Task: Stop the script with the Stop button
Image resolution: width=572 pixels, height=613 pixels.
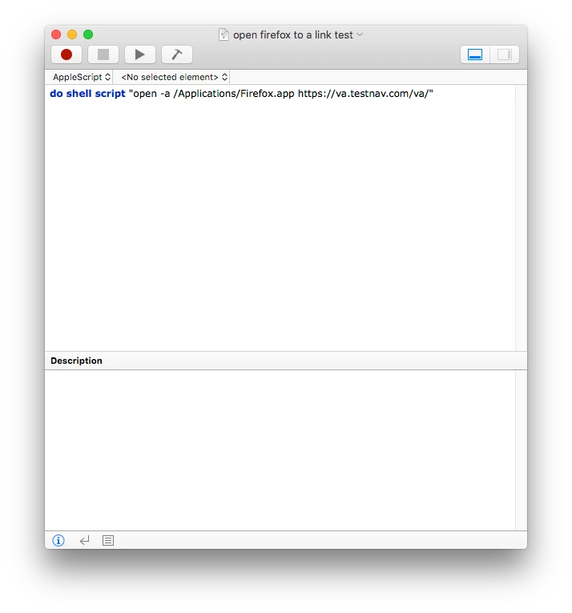Action: pyautogui.click(x=103, y=54)
